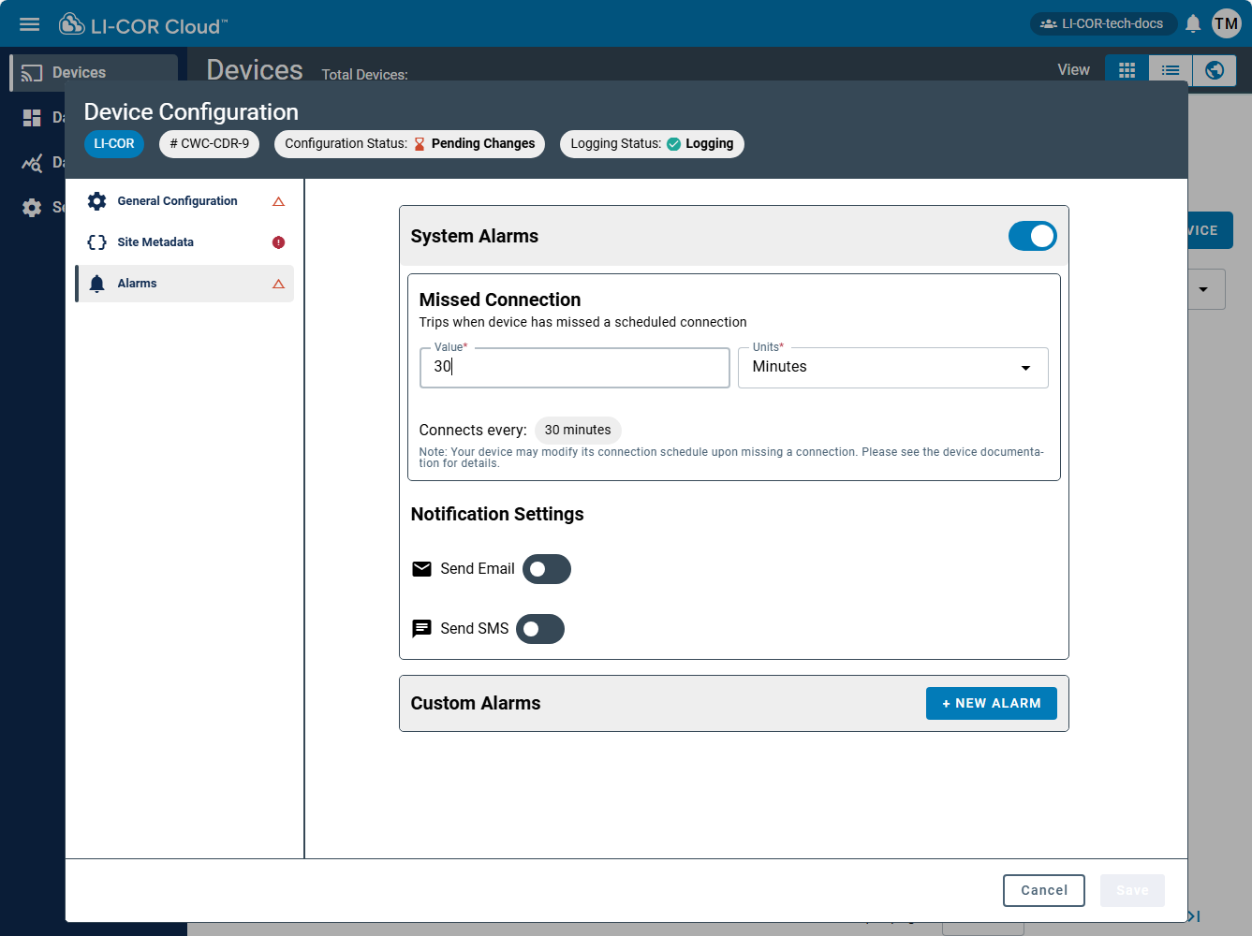Switch to grid view of devices

click(x=1127, y=70)
